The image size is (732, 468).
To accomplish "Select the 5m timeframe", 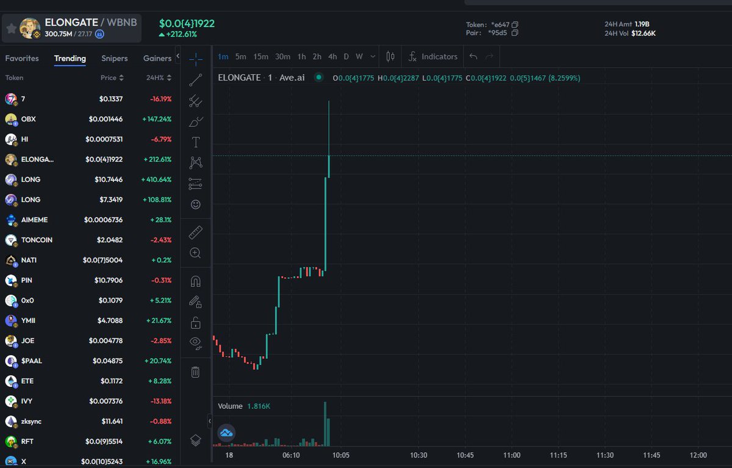I will [x=241, y=57].
